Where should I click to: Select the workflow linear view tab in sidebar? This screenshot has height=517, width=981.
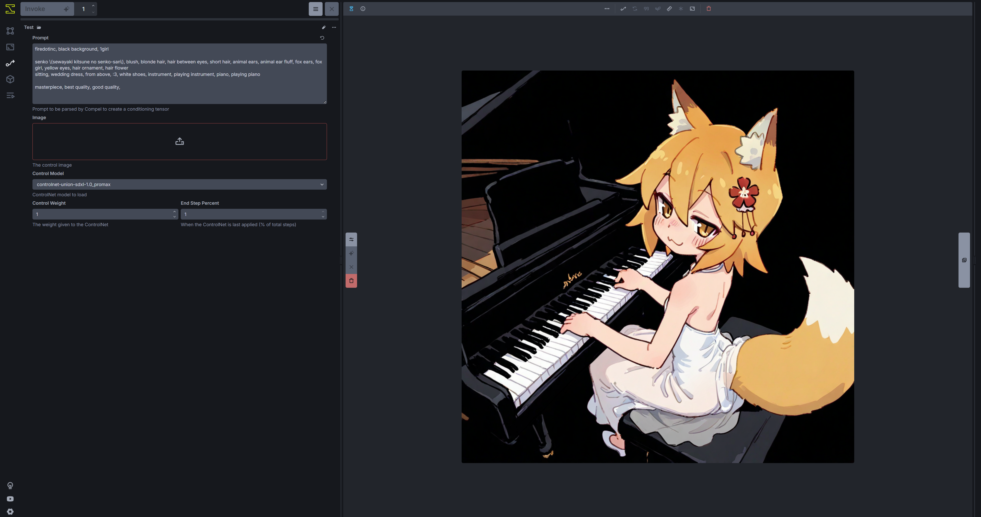tap(10, 63)
